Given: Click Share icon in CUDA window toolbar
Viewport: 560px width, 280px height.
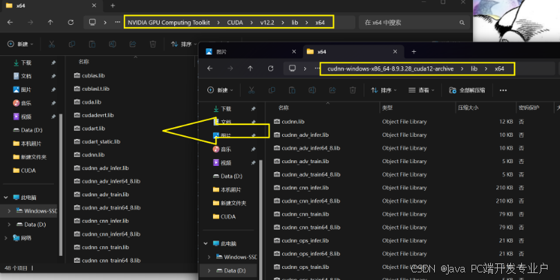Looking at the screenshot, I should 133,44.
